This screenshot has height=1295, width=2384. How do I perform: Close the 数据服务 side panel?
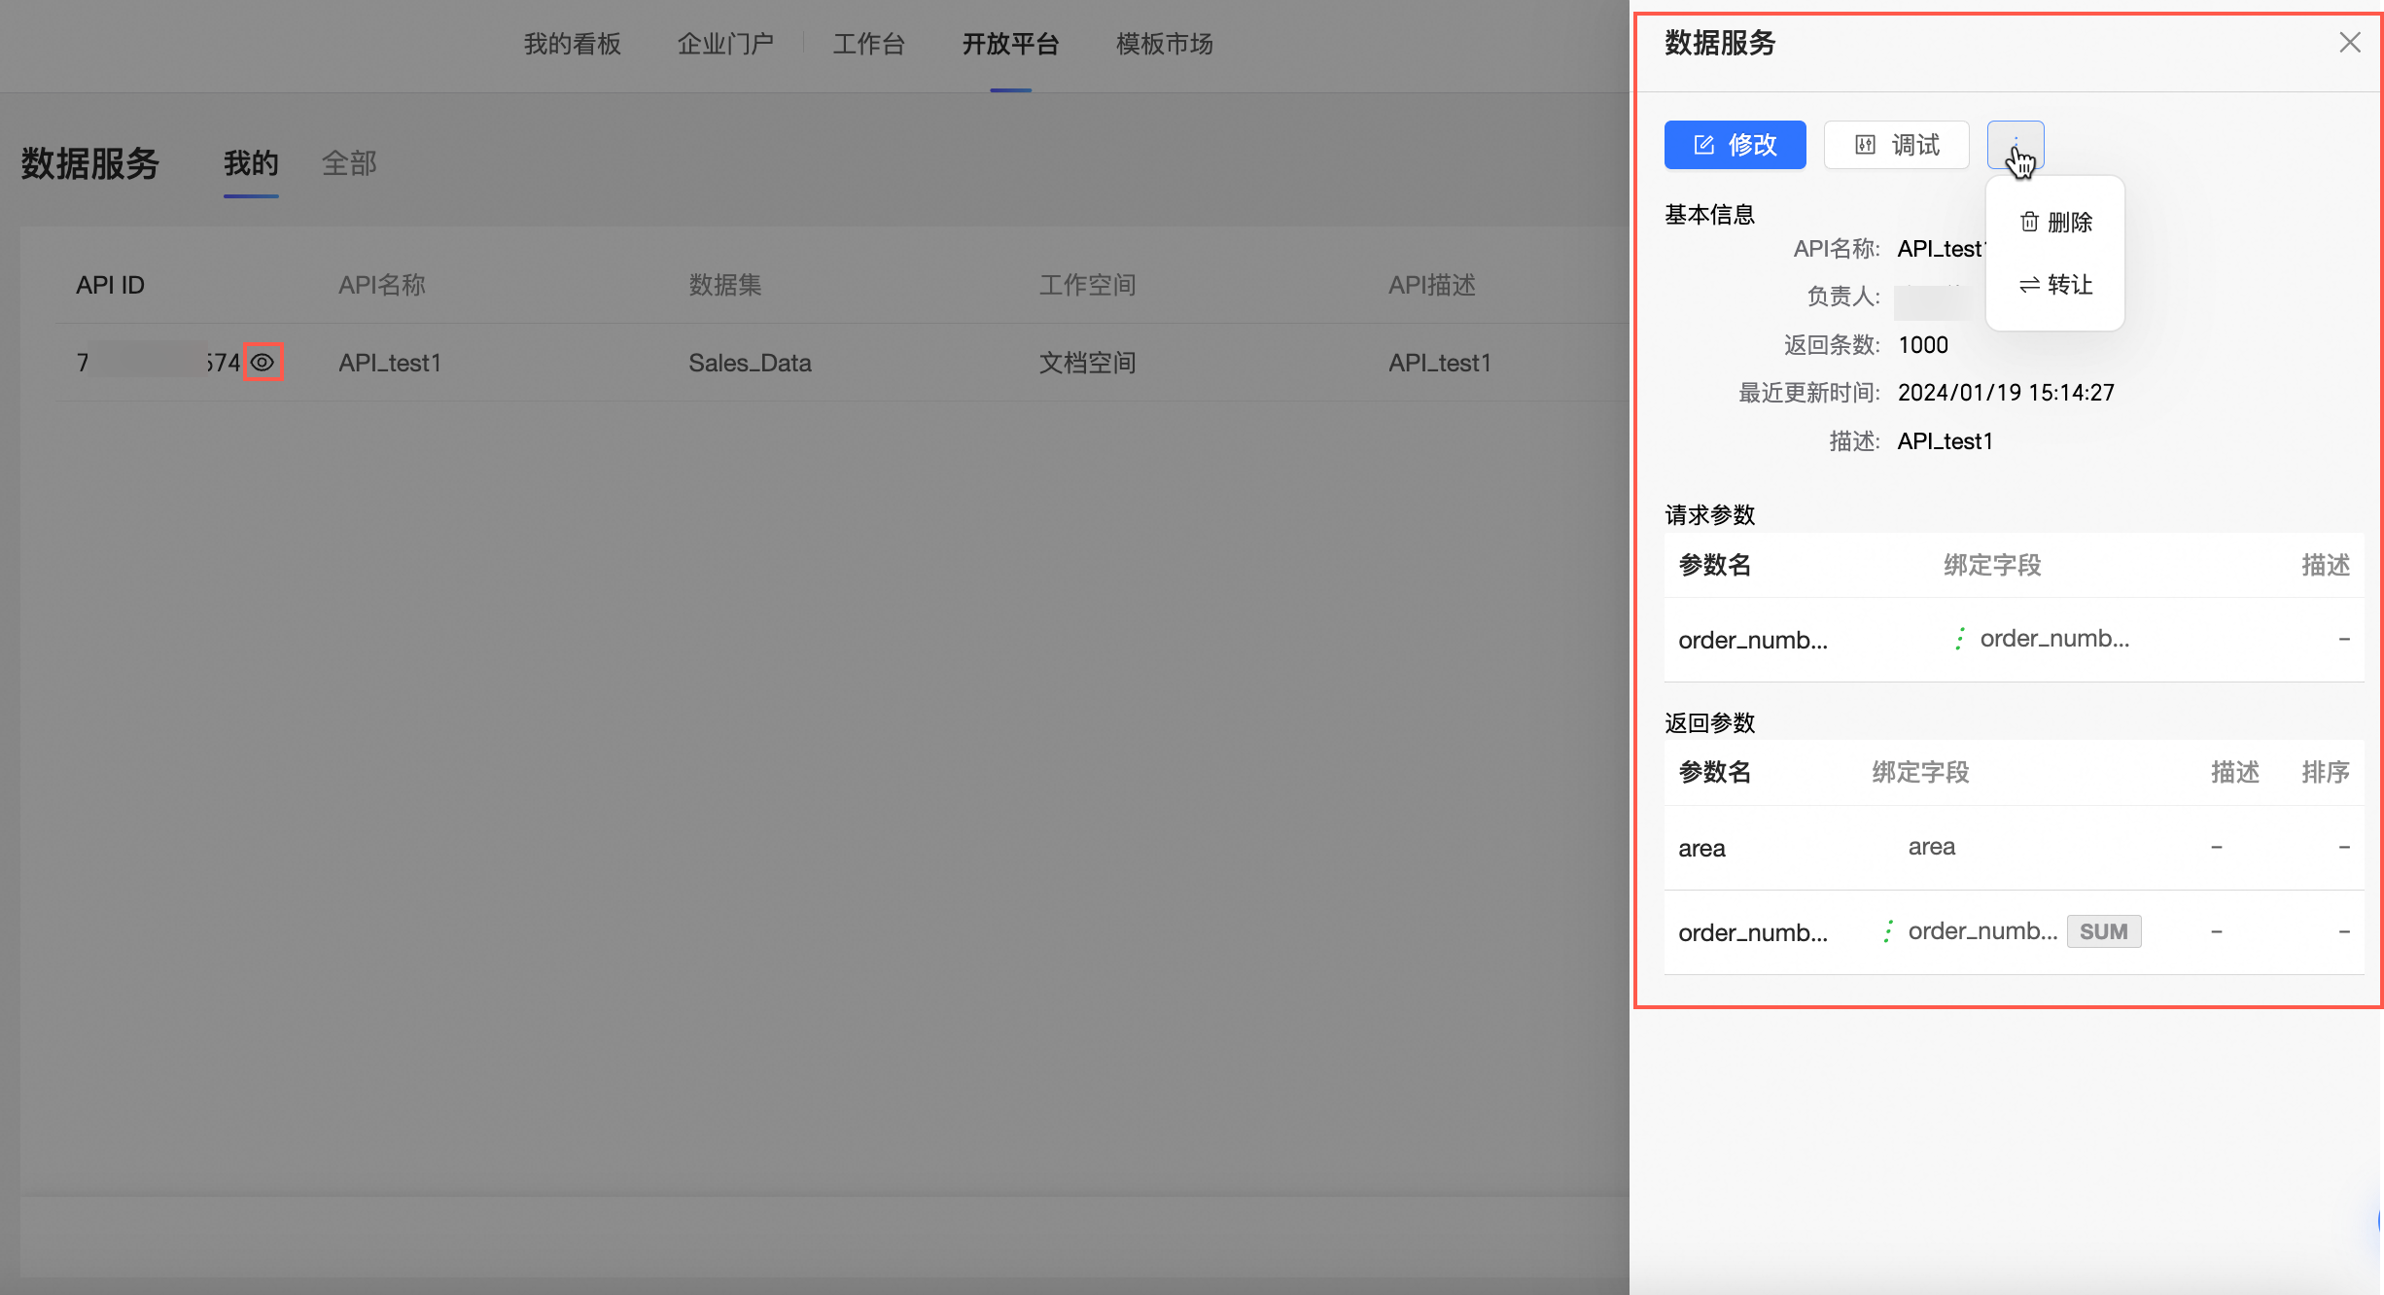[2349, 43]
